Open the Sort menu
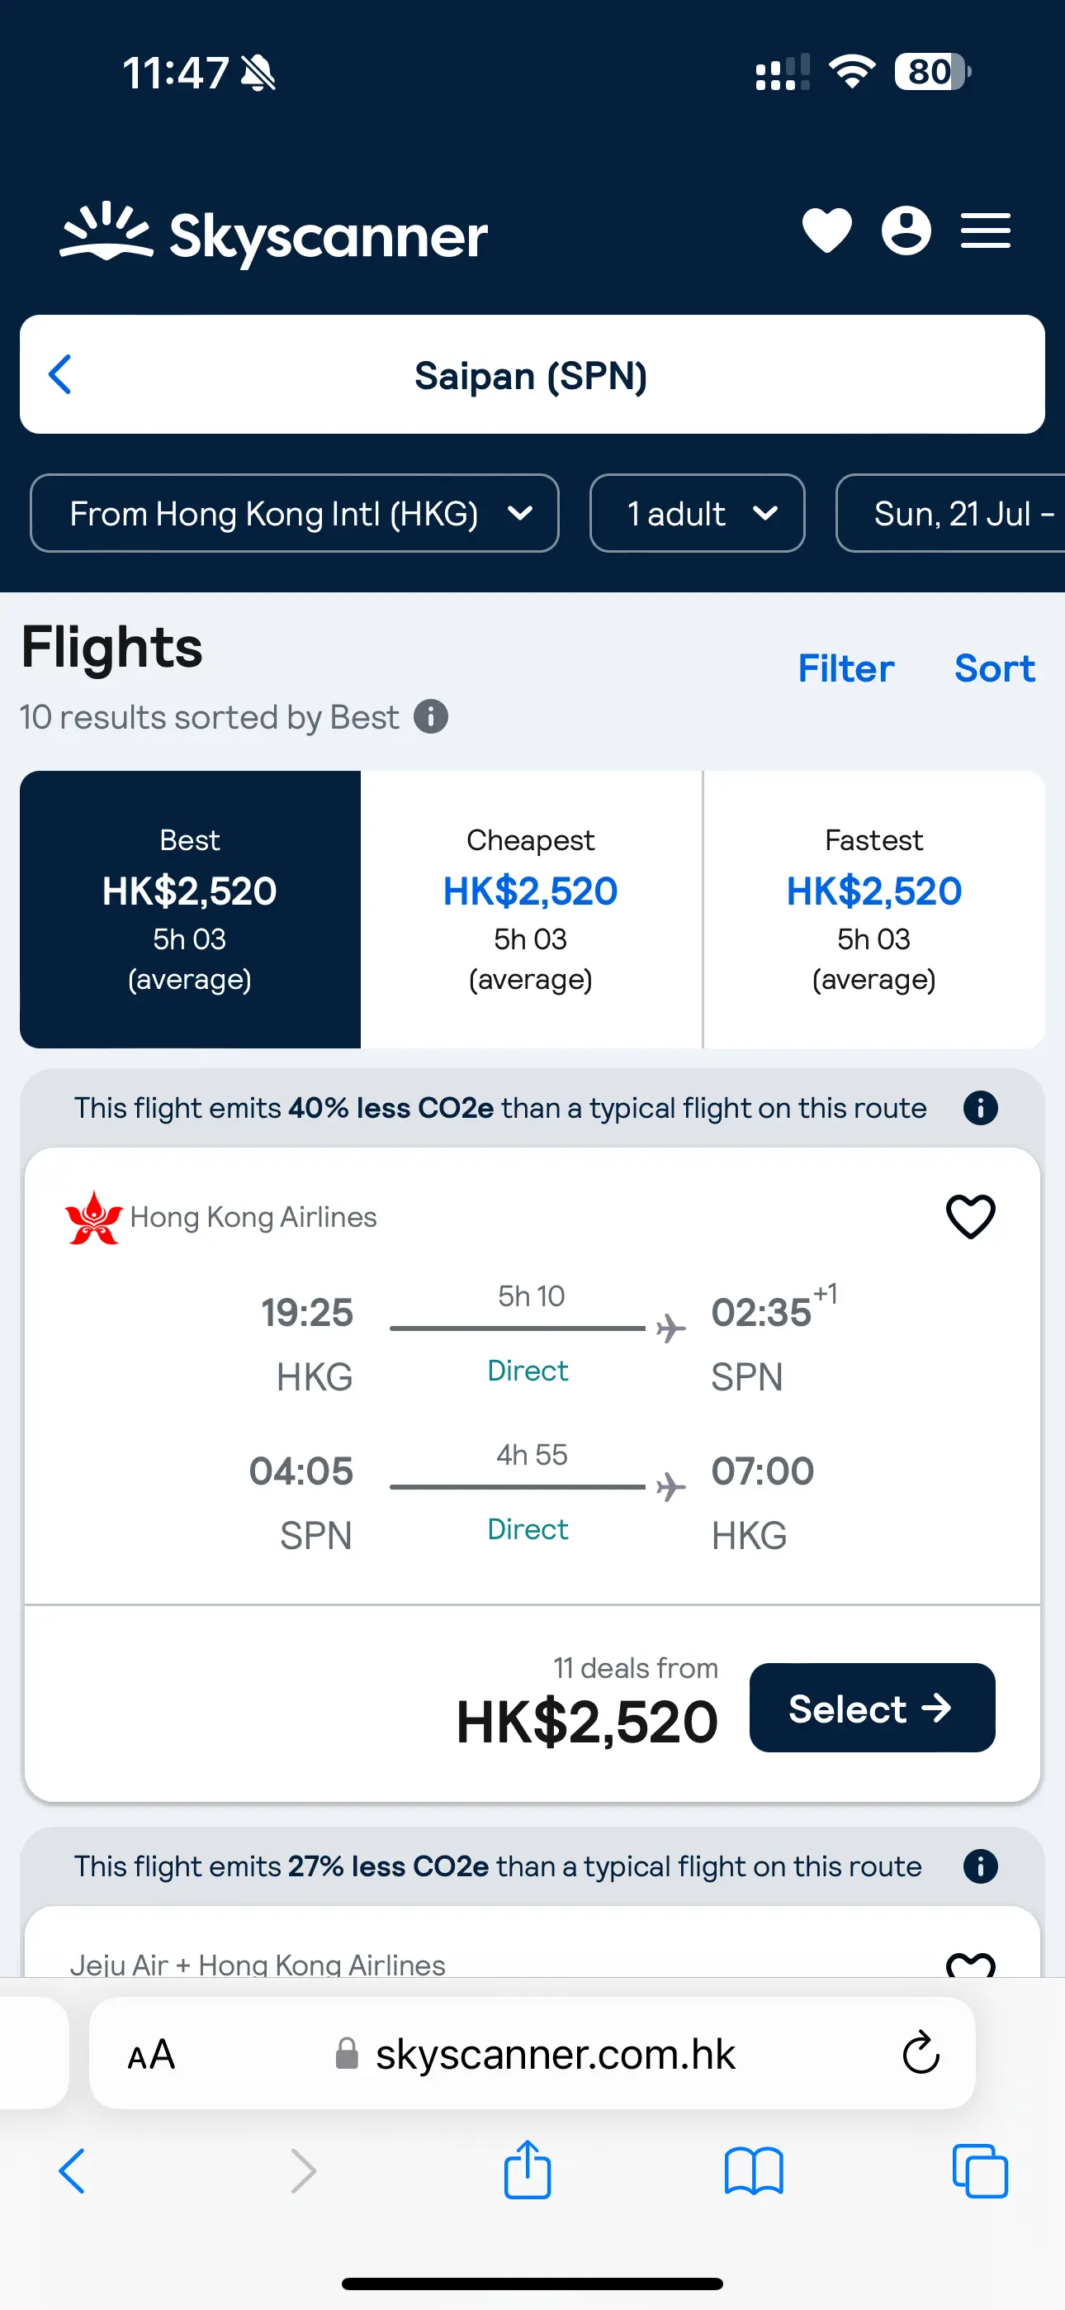Viewport: 1065px width, 2310px height. tap(993, 668)
